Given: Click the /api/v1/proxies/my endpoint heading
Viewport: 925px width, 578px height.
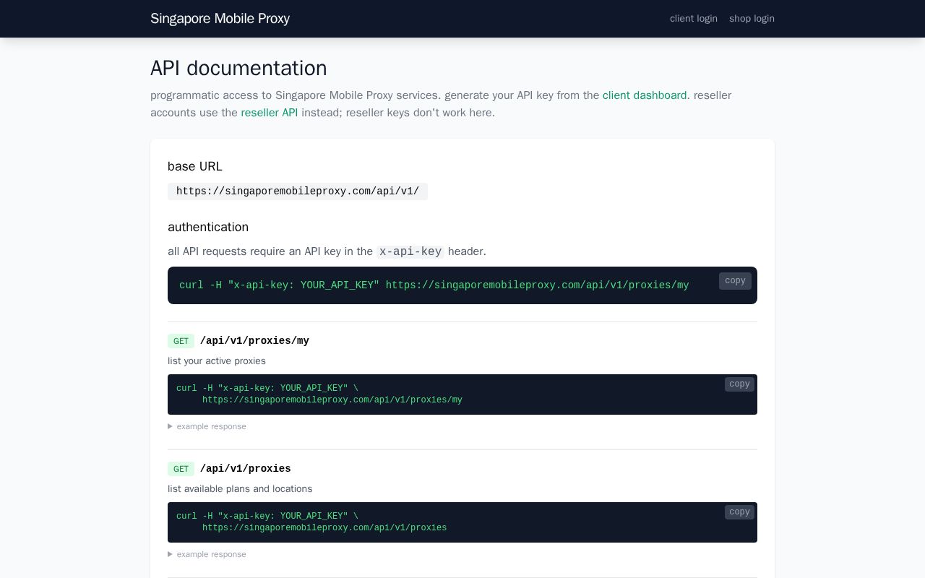Looking at the screenshot, I should coord(254,341).
